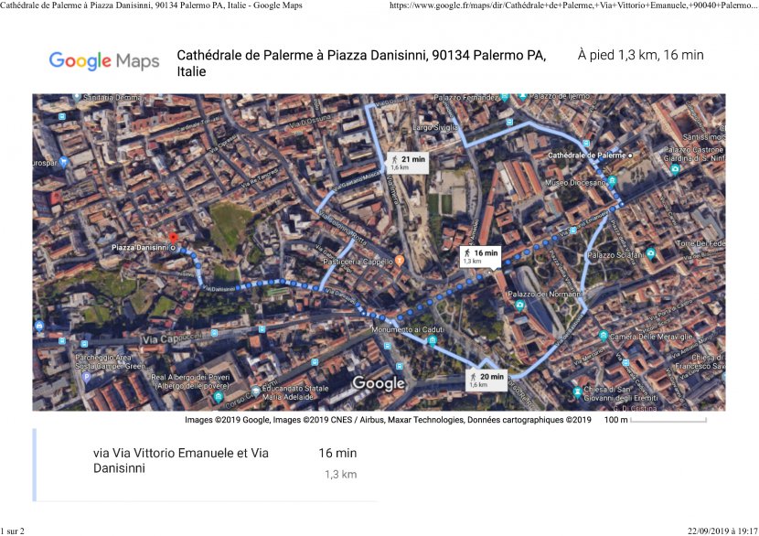This screenshot has width=759, height=536.
Task: Click the 'Cathédrale de Palerme' map label
Action: coord(587,155)
